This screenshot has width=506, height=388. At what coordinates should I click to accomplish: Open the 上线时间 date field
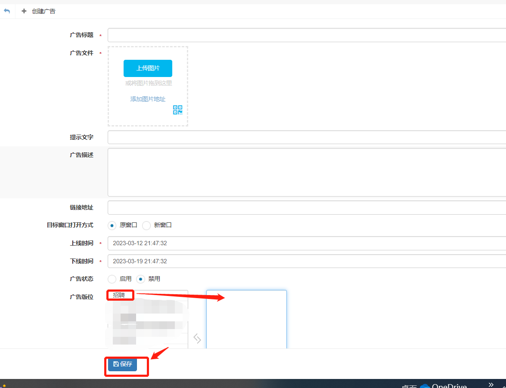pyautogui.click(x=307, y=243)
